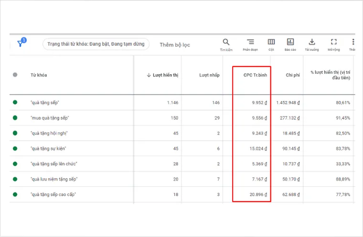Click Thêm bộ lọc to add filter
This screenshot has height=237, width=363.
[x=175, y=44]
